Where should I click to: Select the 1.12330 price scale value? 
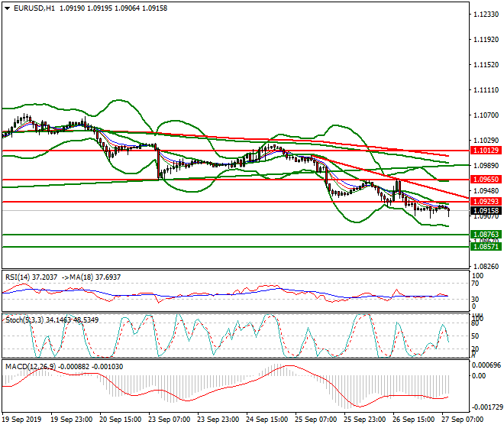click(x=486, y=15)
